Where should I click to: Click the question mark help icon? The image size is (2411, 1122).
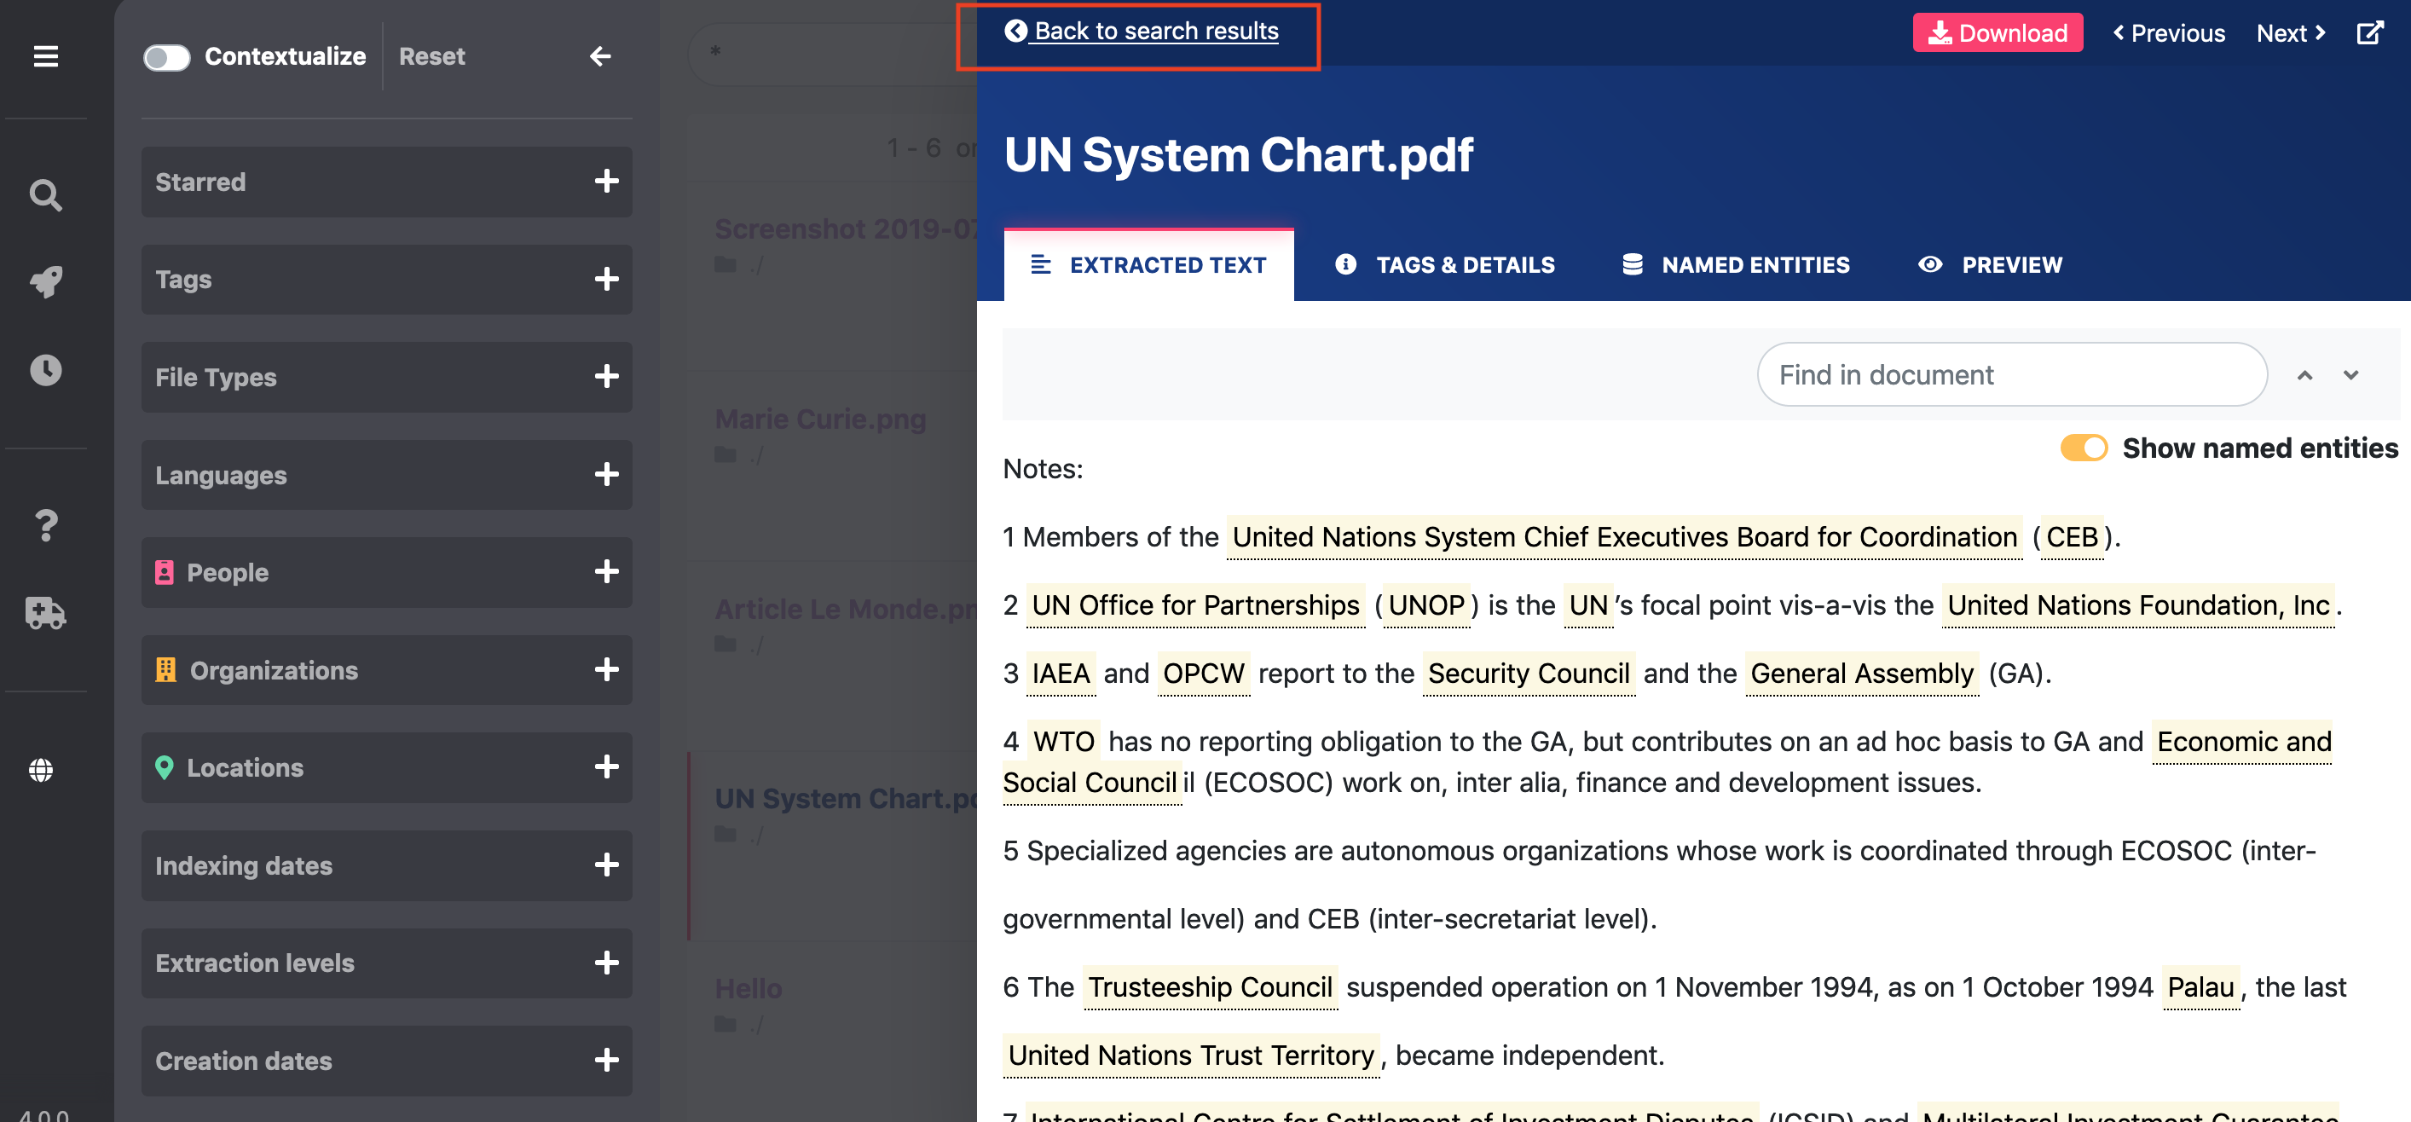click(45, 525)
